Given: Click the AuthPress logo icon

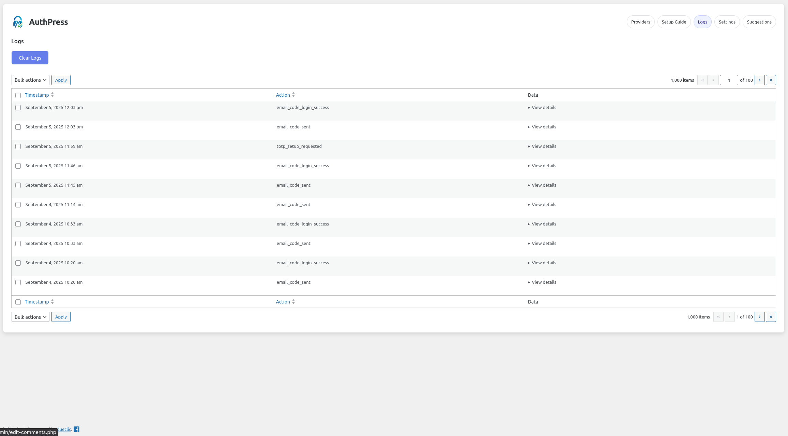Looking at the screenshot, I should (x=17, y=21).
